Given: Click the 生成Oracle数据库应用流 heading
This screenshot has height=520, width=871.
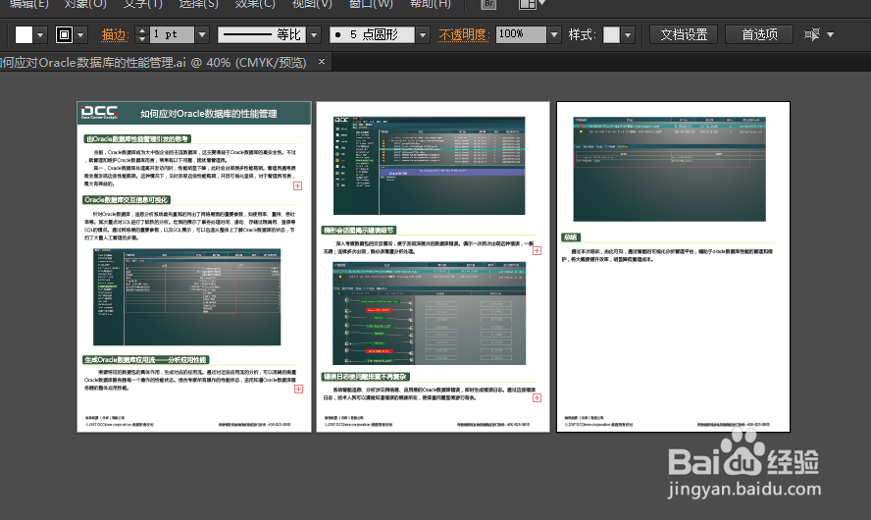Looking at the screenshot, I should coord(146,360).
